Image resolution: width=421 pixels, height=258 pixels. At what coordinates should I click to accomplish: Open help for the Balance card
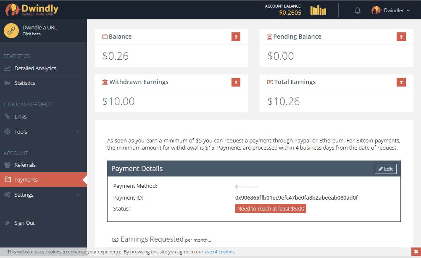236,37
